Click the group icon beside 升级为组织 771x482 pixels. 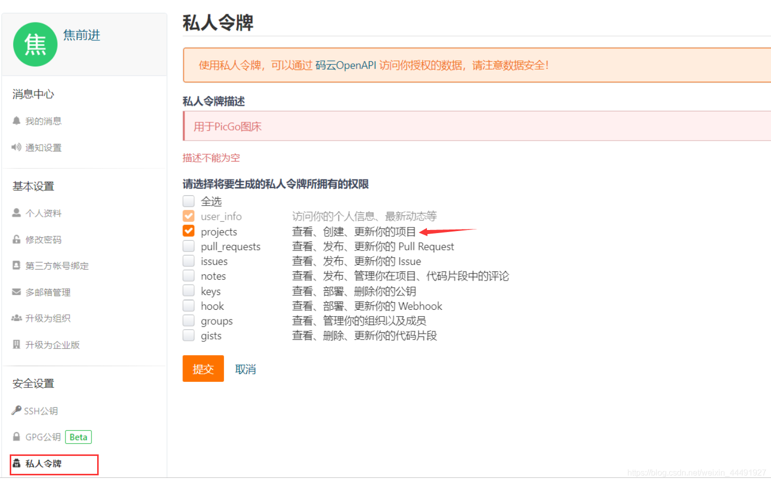click(16, 318)
